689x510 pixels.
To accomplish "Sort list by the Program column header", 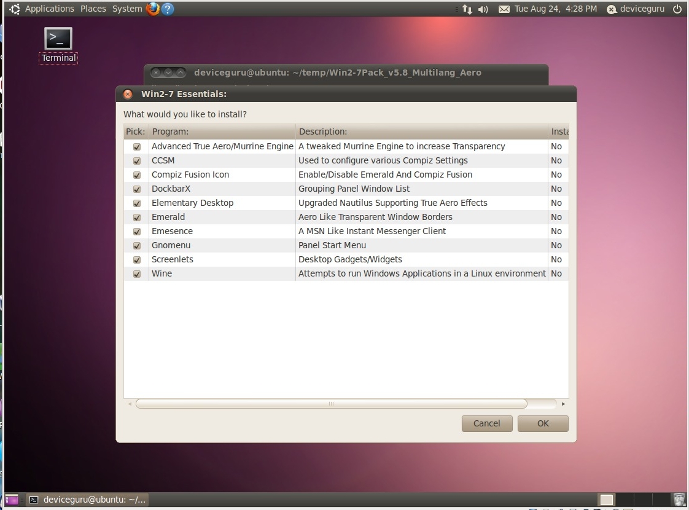I will pyautogui.click(x=222, y=131).
